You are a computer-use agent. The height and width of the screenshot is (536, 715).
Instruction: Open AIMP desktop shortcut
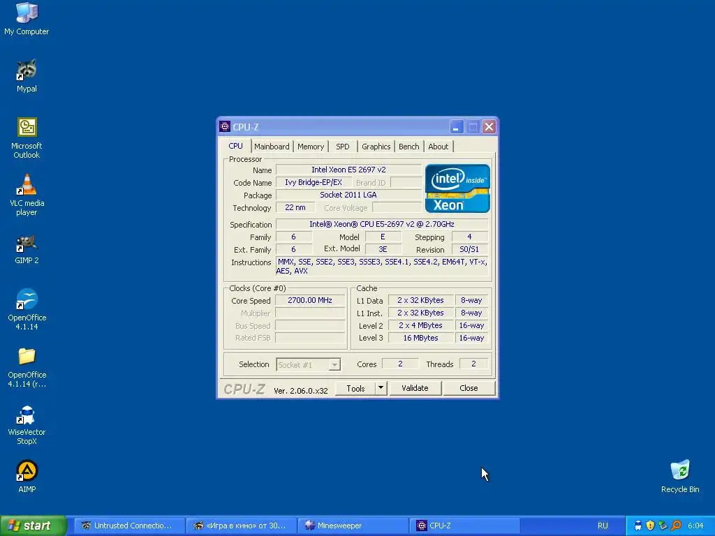tap(27, 476)
